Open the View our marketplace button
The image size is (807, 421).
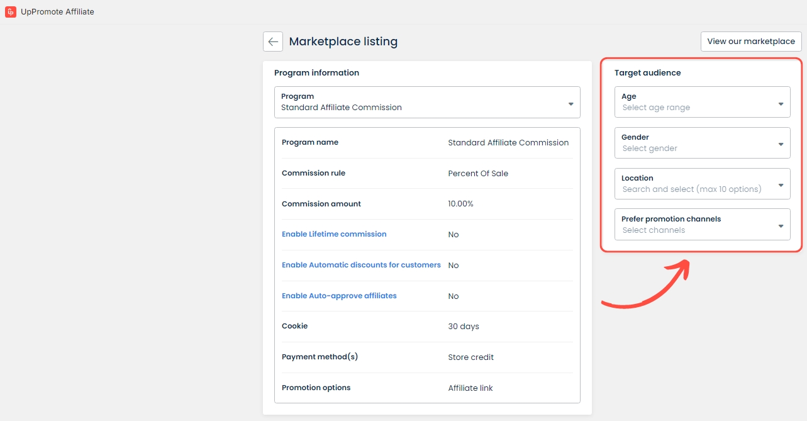click(751, 41)
